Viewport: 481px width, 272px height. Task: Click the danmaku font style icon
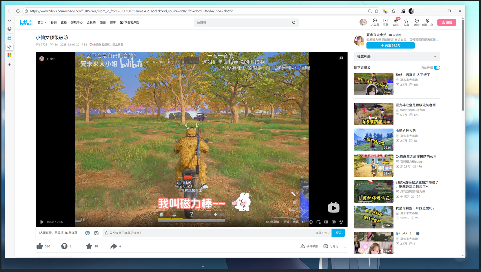point(106,233)
